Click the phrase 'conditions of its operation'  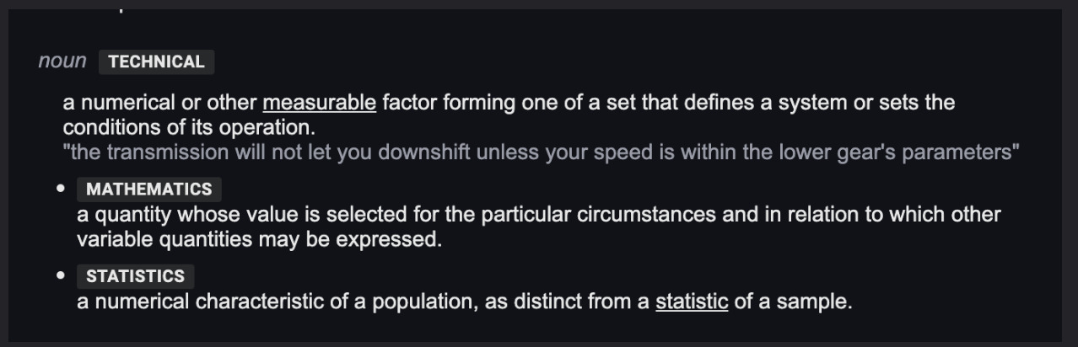point(185,128)
